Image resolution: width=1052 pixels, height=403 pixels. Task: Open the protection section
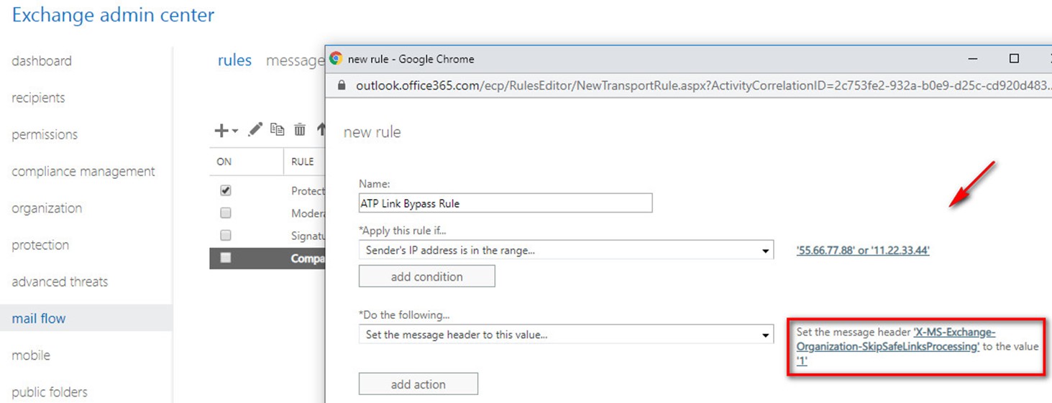[40, 245]
